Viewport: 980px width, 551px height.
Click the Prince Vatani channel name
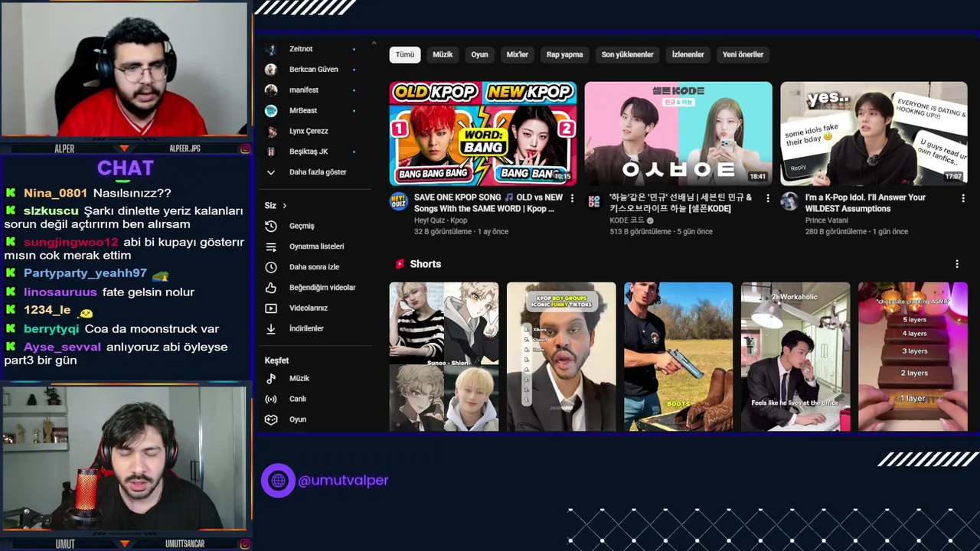[826, 220]
